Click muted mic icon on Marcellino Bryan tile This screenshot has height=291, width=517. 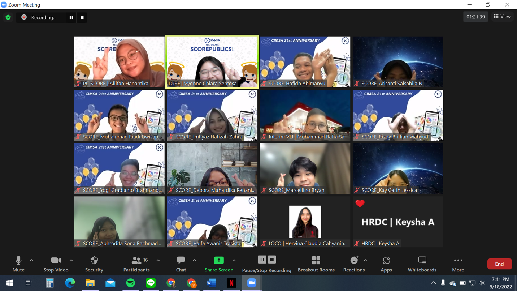tap(264, 190)
